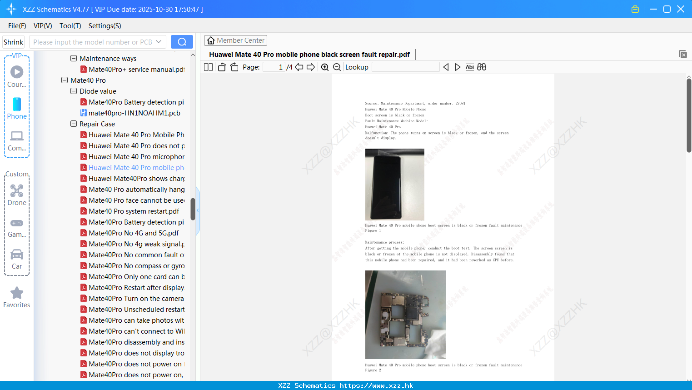Open Mate40 Pro face cannot be used file
Screen dimensions: 692x390
pyautogui.click(x=132, y=200)
